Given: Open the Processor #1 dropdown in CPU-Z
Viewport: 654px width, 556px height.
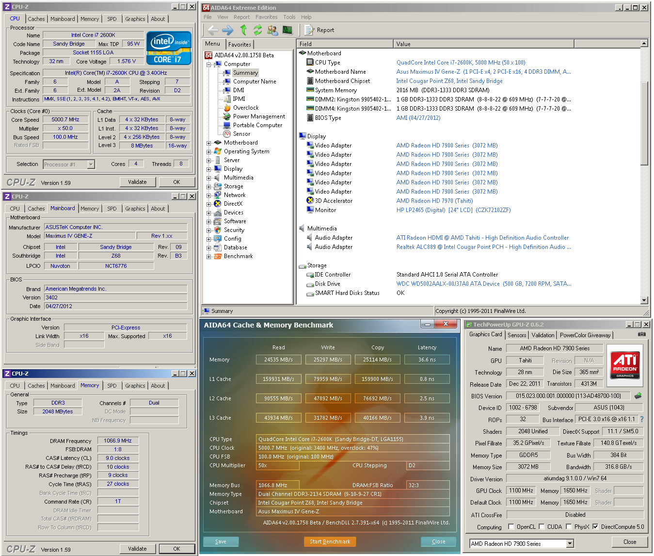Looking at the screenshot, I should coord(91,164).
